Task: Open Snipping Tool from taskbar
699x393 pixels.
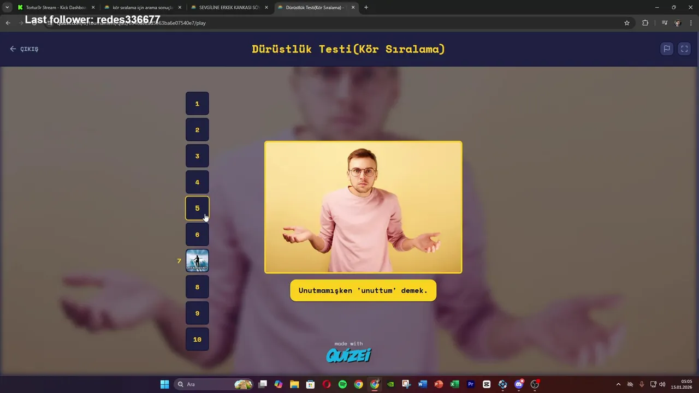Action: click(406, 384)
